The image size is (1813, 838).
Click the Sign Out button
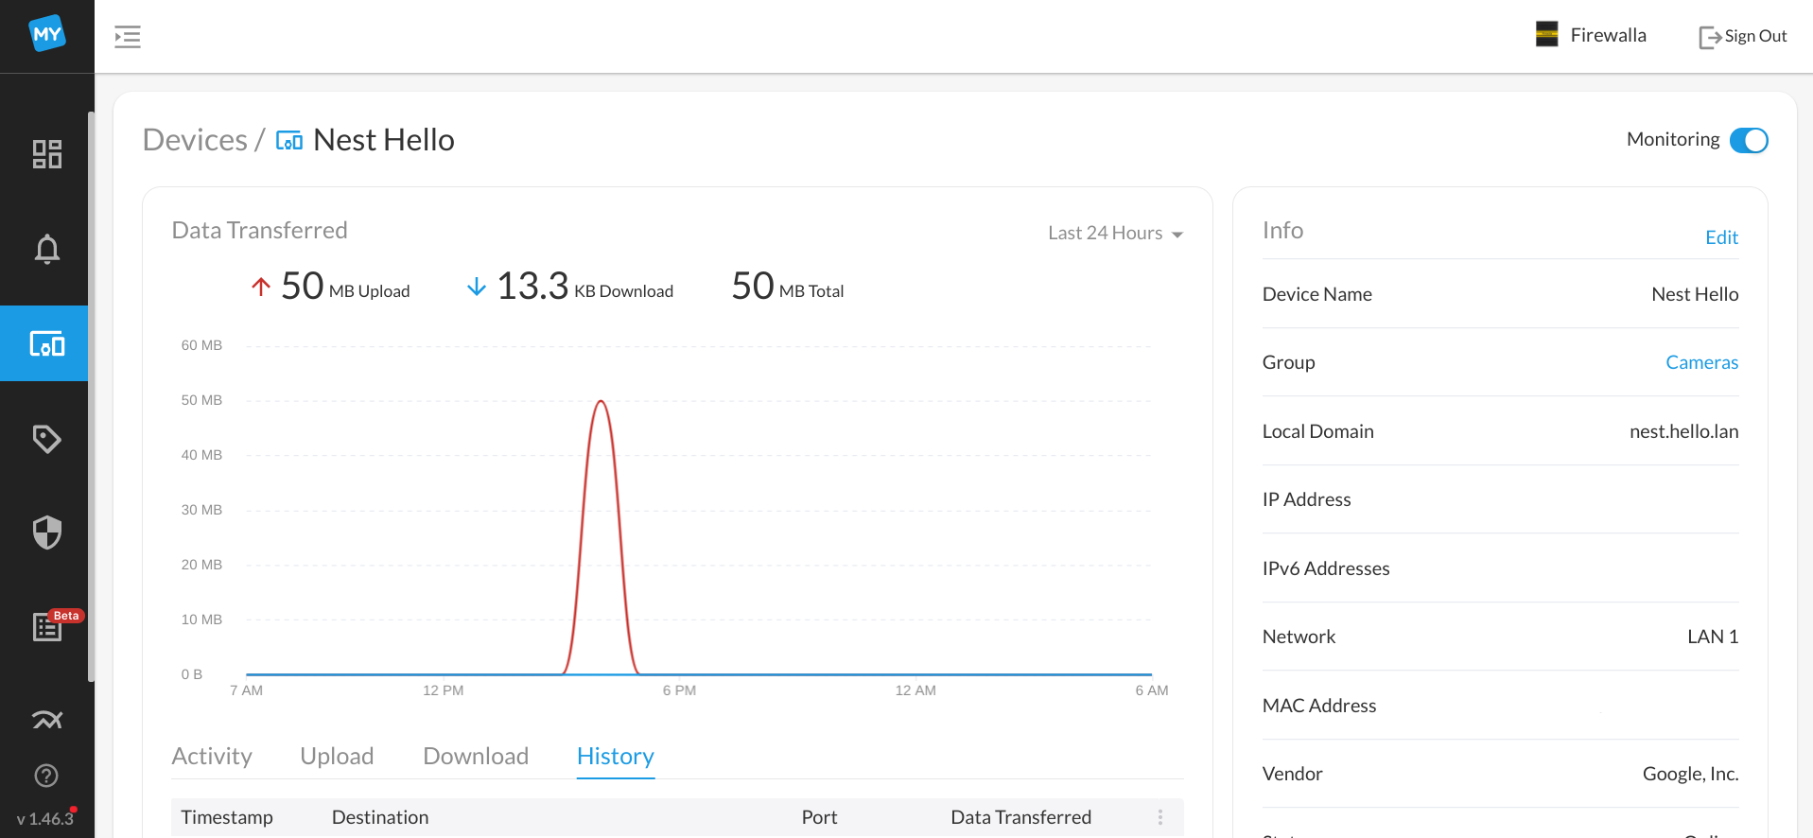(1743, 36)
